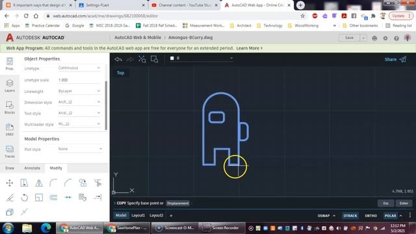Image resolution: width=416 pixels, height=234 pixels.
Task: Select the Scale tool
Action: (x=39, y=198)
